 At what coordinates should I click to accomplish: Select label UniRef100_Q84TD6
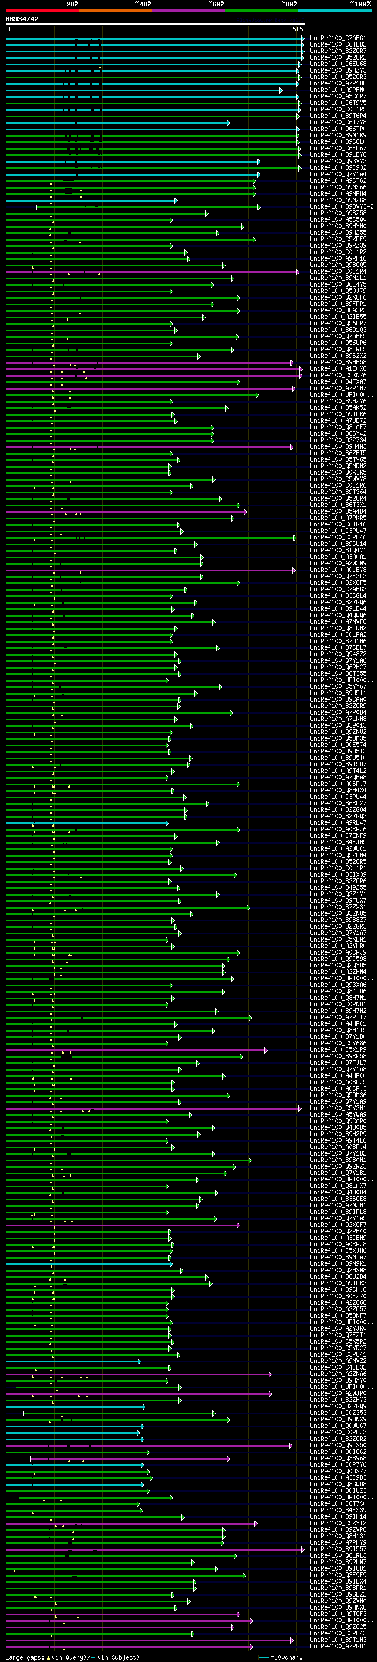pyautogui.click(x=338, y=992)
